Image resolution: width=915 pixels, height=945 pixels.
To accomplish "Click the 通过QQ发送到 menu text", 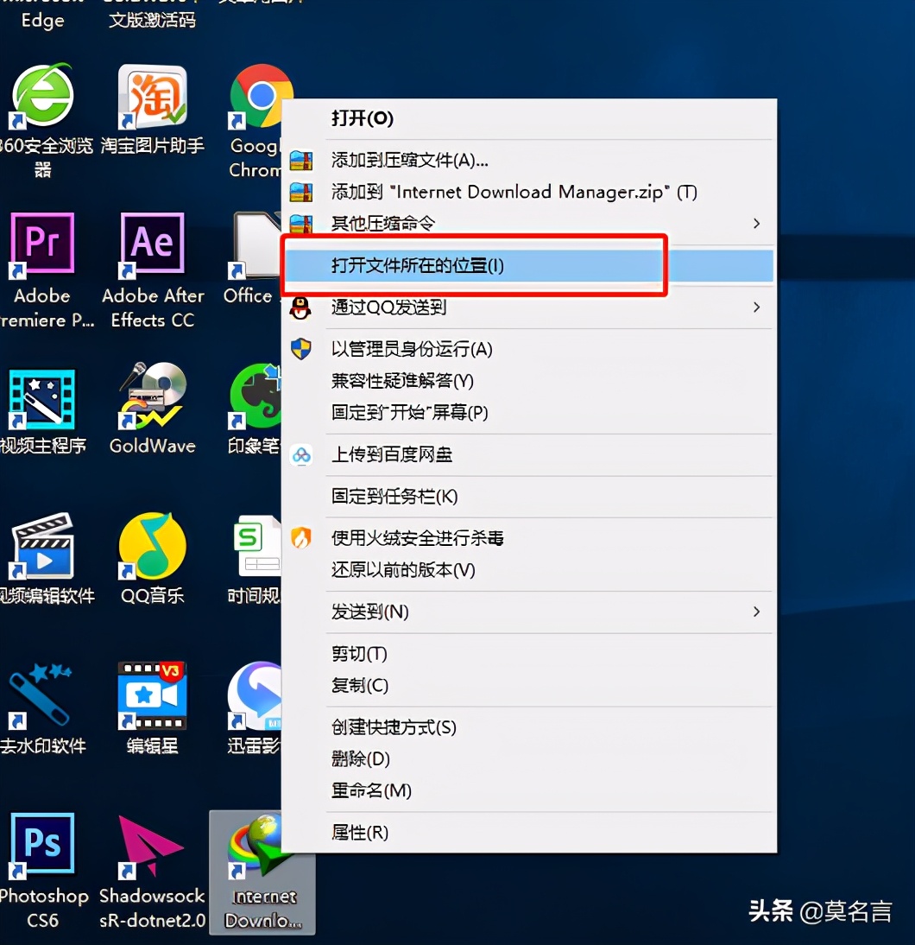I will coord(388,308).
